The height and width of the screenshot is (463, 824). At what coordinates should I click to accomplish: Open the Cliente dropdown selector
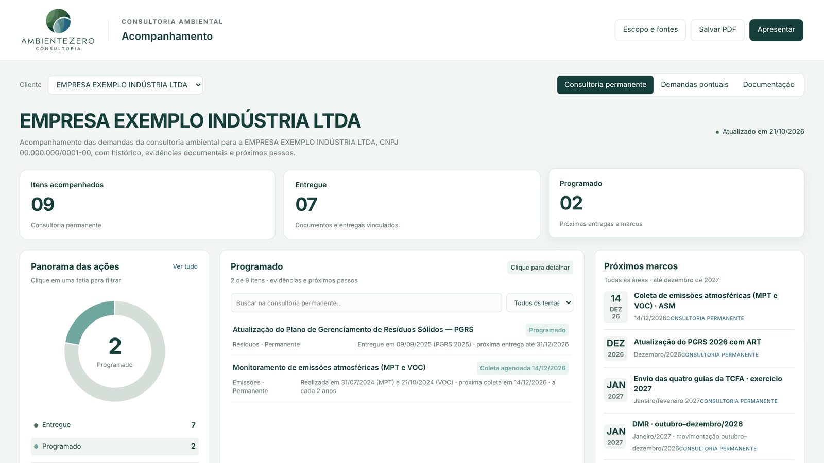125,85
